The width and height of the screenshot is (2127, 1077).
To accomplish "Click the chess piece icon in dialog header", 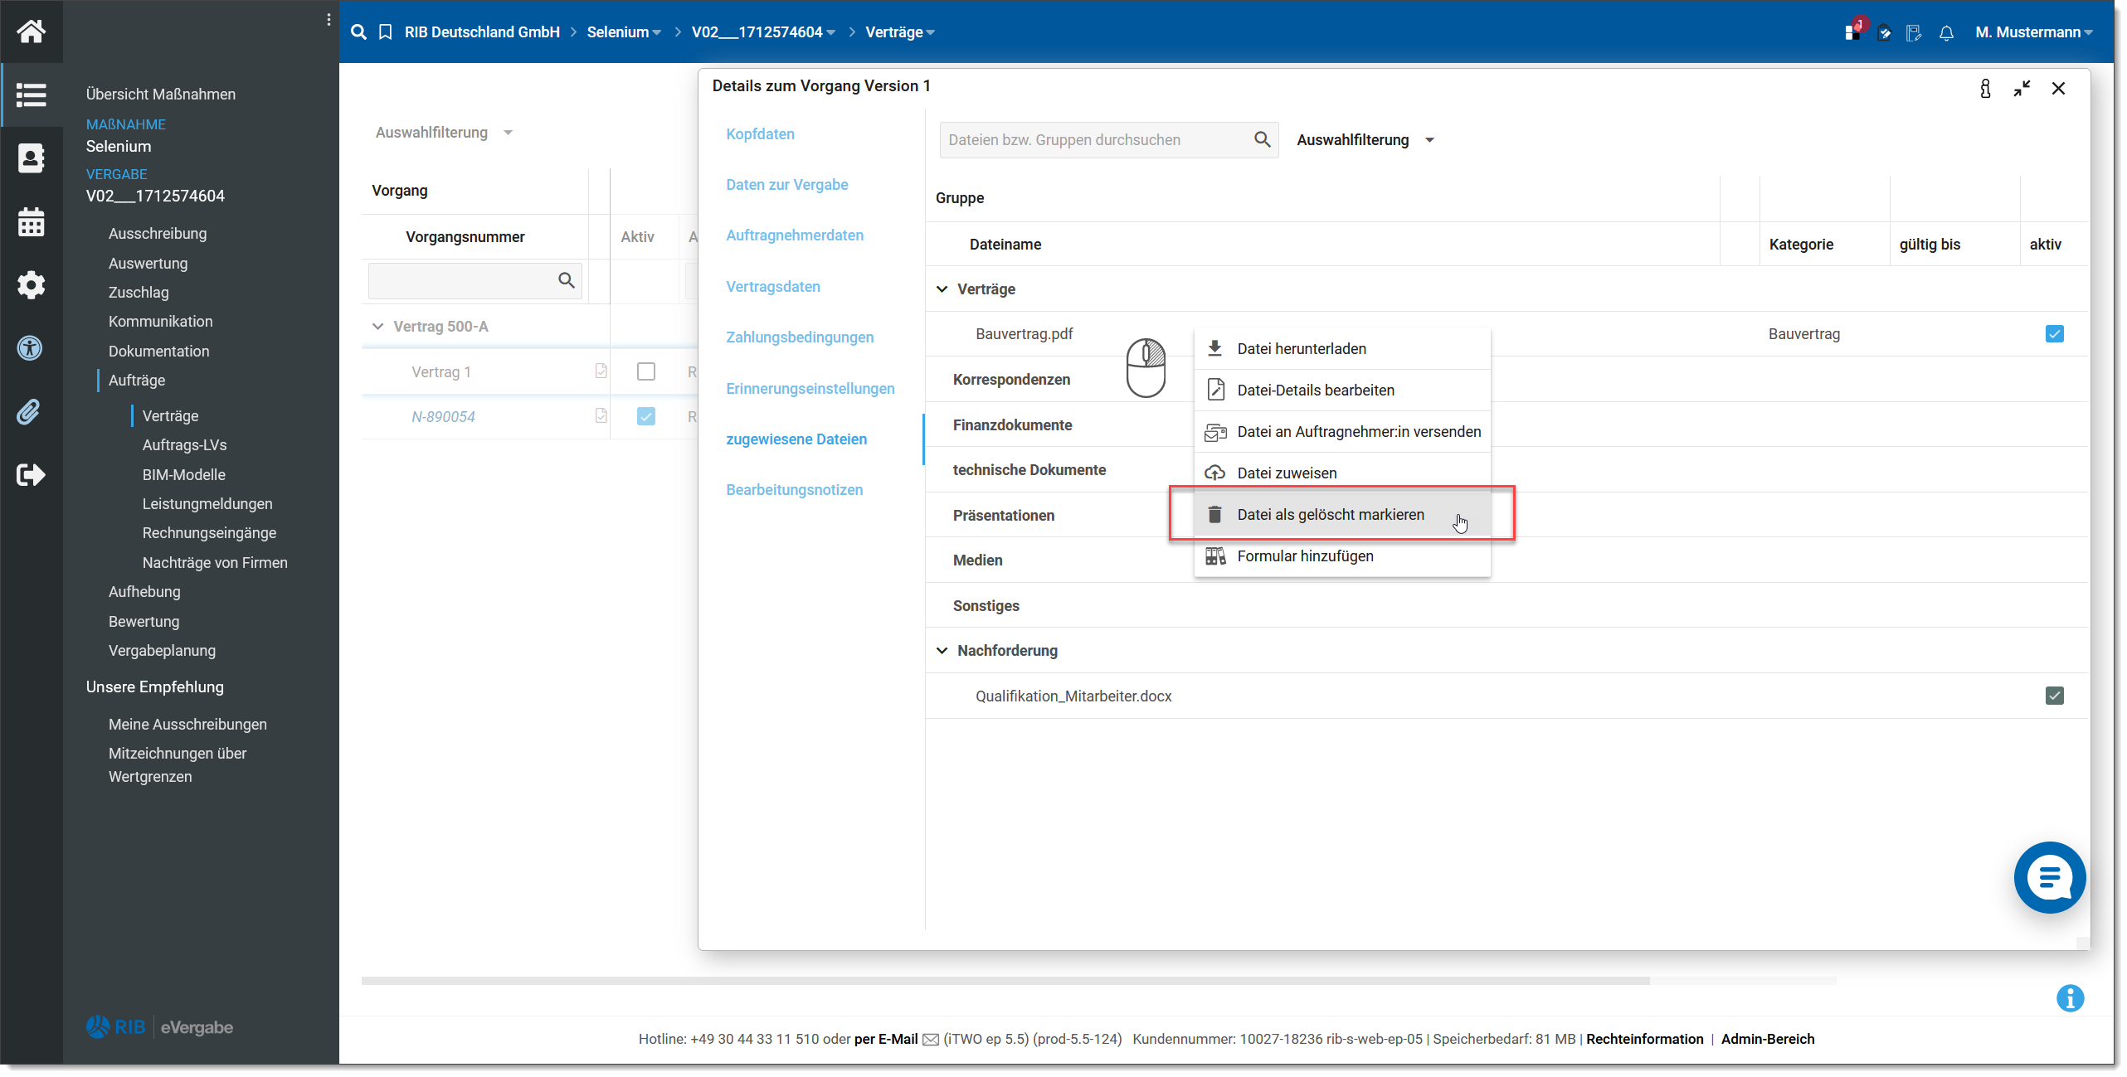I will click(x=1985, y=88).
